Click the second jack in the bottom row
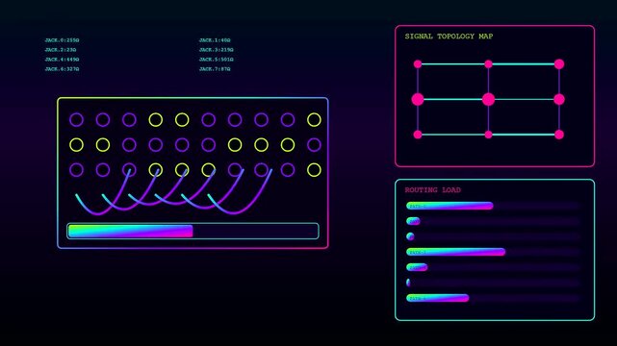 103,170
